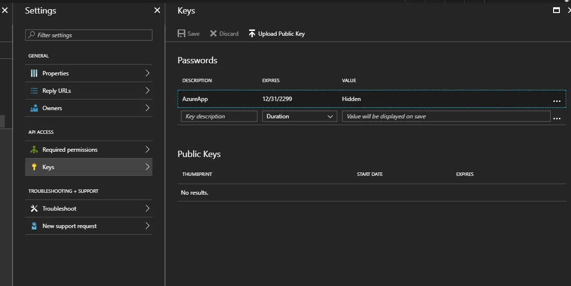
Task: Click the New support request icon
Action: (34, 226)
